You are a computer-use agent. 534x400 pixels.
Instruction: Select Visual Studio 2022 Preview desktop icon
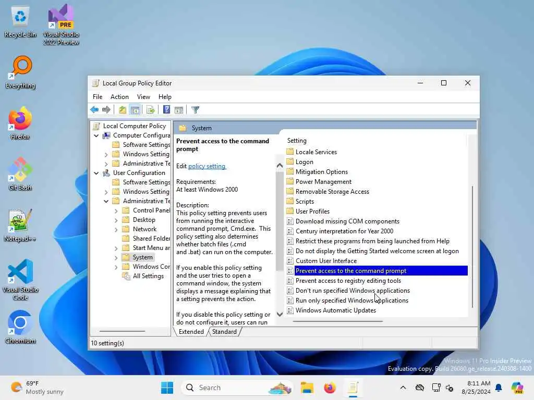[61, 24]
